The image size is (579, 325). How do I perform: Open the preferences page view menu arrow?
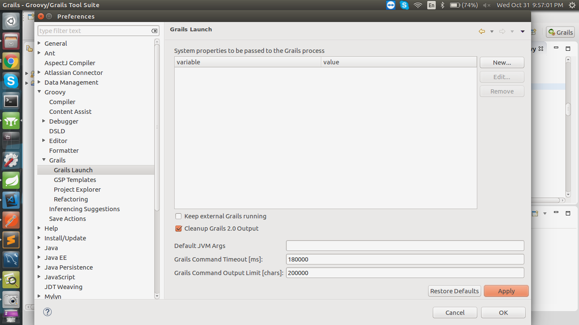pyautogui.click(x=523, y=32)
